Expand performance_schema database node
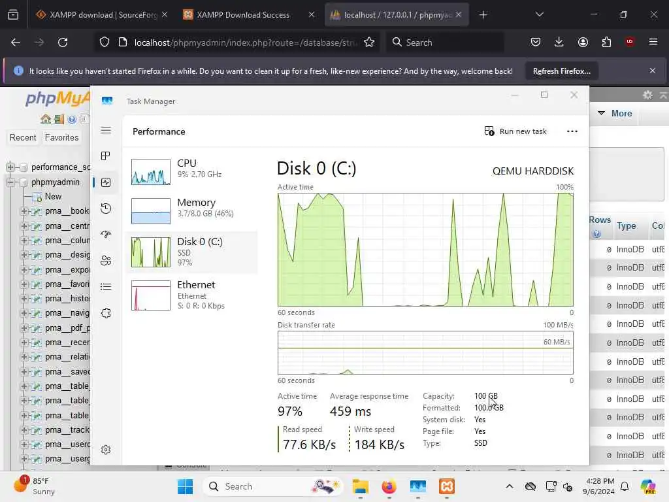The height and width of the screenshot is (502, 669). click(10, 167)
